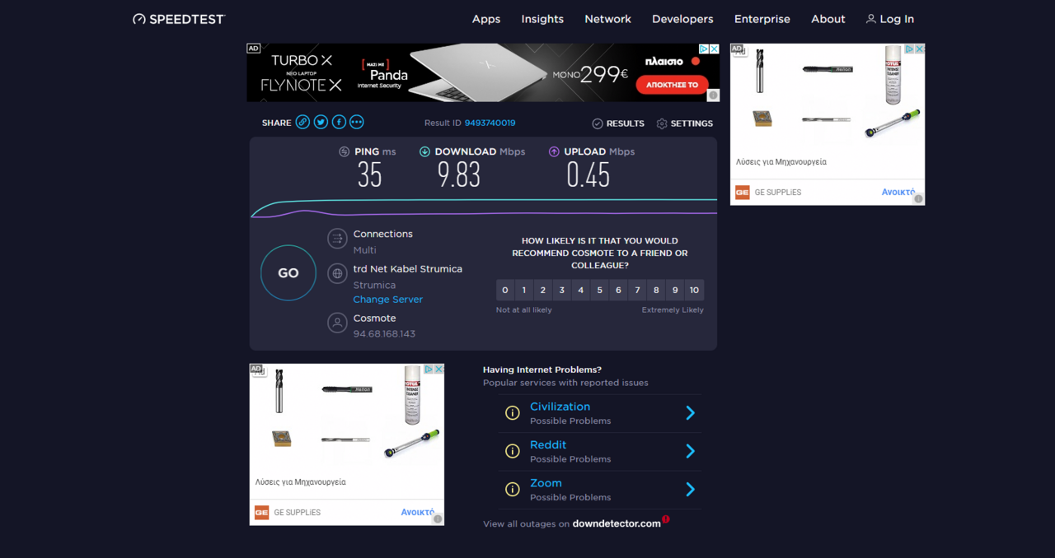The image size is (1055, 558).
Task: Expand the Civilization outage chevron
Action: pyautogui.click(x=691, y=413)
